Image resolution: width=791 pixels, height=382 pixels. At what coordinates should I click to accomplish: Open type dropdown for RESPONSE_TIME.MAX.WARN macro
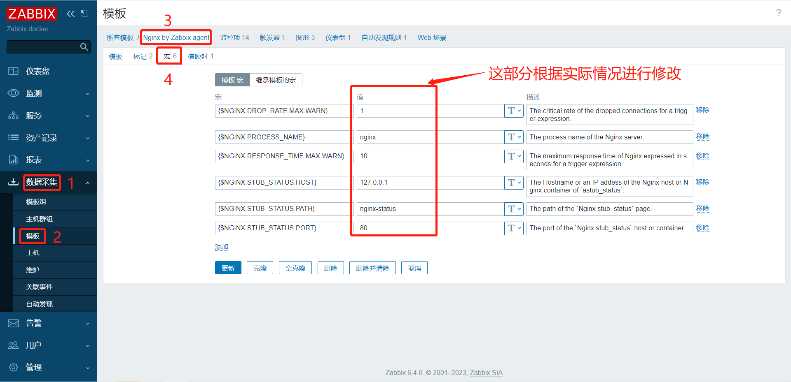click(x=514, y=156)
